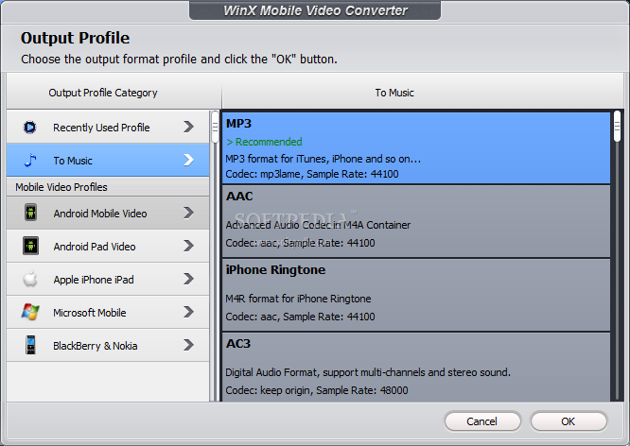Screen dimensions: 630x446
Task: Click "M4R format for iPhone Ringtone" text
Action: pyautogui.click(x=298, y=299)
